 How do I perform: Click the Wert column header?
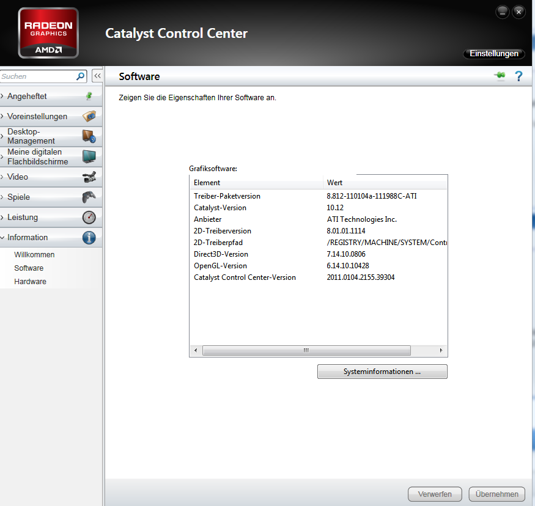(x=385, y=183)
